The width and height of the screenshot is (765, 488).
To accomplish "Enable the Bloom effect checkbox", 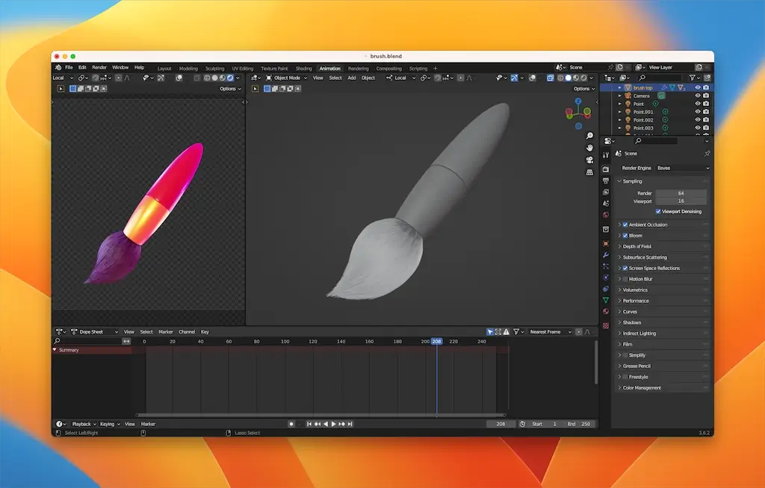I will (625, 235).
